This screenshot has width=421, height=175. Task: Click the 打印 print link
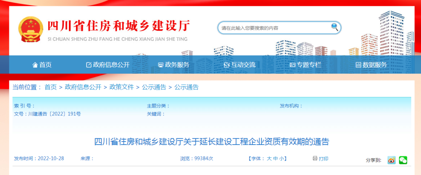coord(324,159)
